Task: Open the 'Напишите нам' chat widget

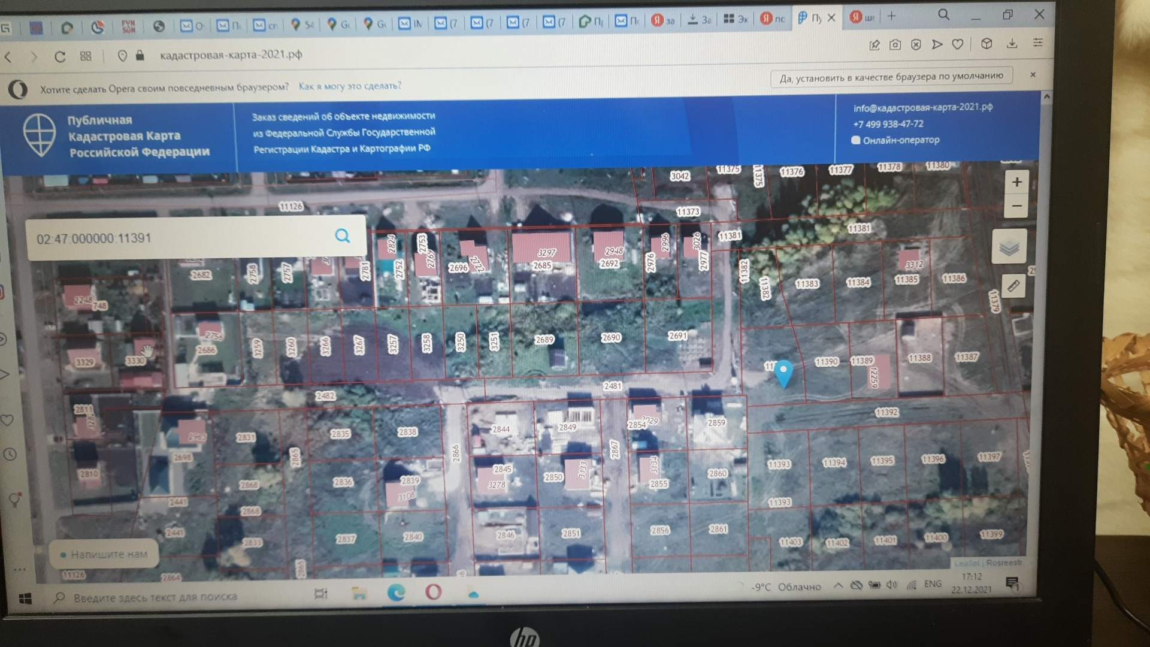Action: (105, 554)
